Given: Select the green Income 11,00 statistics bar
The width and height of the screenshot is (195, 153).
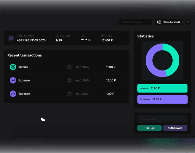Looking at the screenshot, I should 162,88.
